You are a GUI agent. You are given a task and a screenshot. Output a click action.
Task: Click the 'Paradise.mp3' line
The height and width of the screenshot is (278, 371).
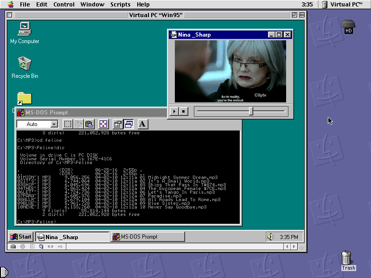point(99,196)
